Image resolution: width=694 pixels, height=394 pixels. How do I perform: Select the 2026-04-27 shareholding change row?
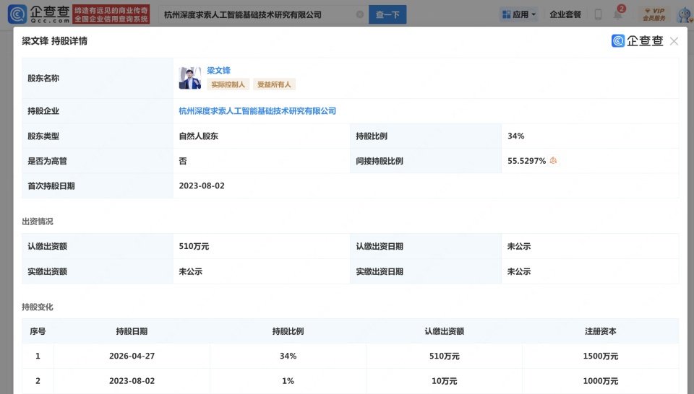point(350,356)
